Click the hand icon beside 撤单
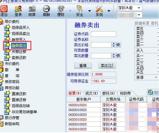 pyautogui.click(x=2, y=70)
